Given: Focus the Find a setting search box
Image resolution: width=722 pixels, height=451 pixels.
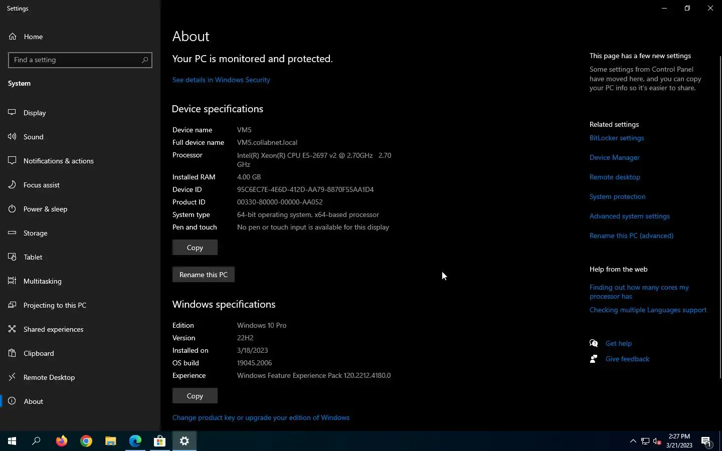Looking at the screenshot, I should (80, 60).
